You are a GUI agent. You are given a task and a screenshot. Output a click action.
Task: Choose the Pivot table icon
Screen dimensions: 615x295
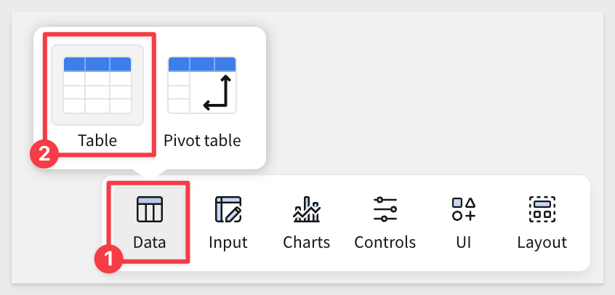pos(202,84)
